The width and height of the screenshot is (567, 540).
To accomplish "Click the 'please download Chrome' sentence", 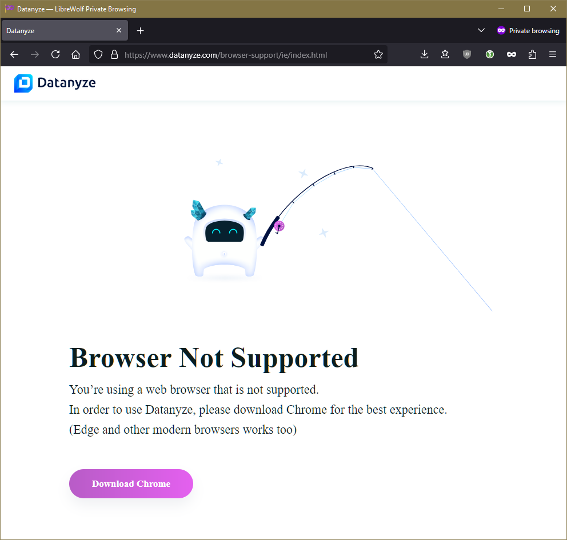I will click(x=258, y=410).
